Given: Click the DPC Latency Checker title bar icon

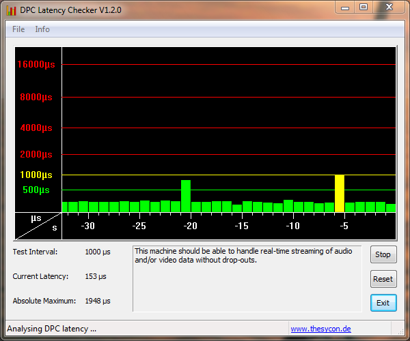Looking at the screenshot, I should pos(11,10).
